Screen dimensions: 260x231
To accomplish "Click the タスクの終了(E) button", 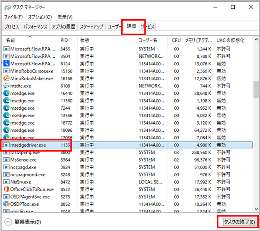I will point(238,221).
